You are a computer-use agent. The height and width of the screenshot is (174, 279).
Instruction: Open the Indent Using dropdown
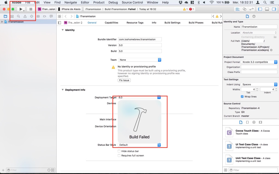259,85
